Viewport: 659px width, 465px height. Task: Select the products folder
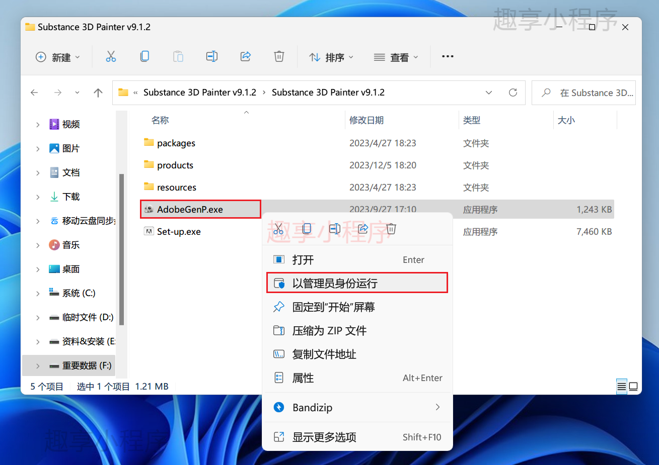coord(175,165)
